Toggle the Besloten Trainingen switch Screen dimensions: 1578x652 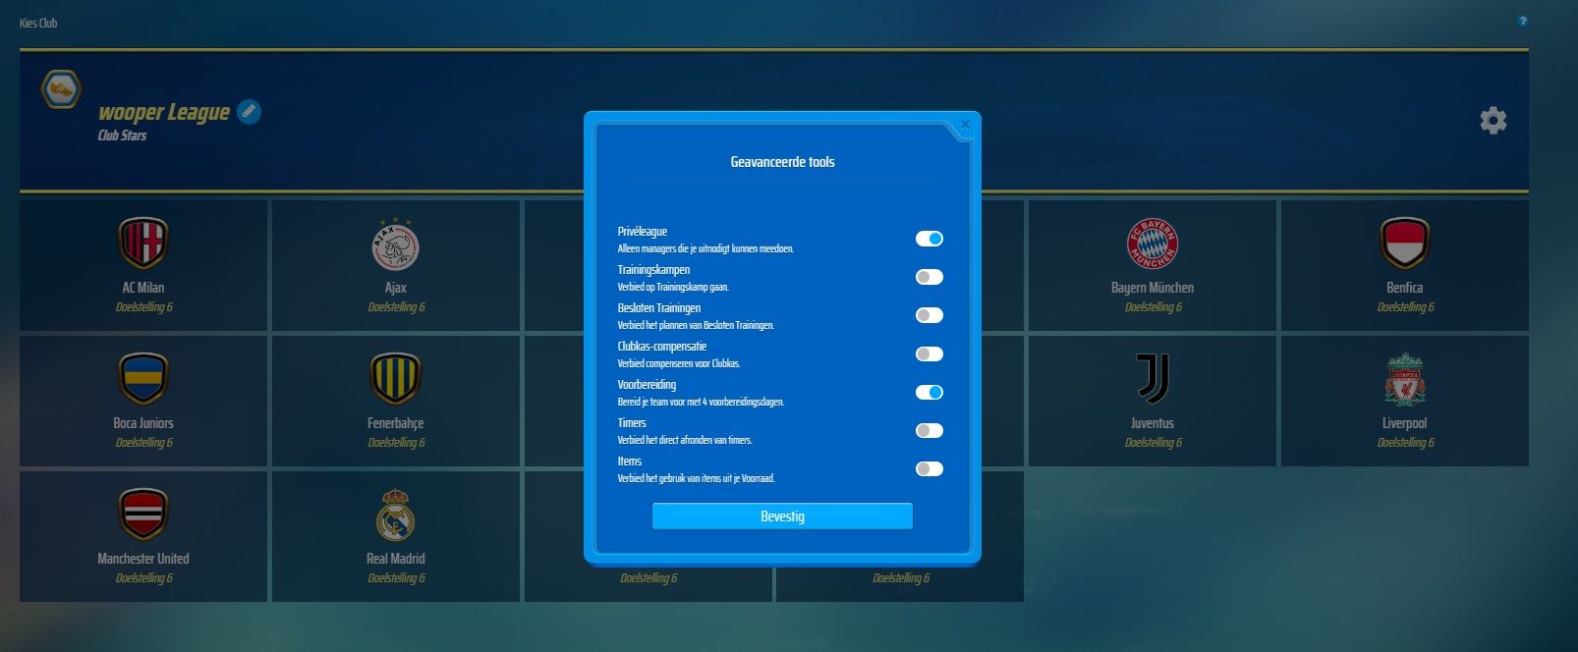(929, 315)
